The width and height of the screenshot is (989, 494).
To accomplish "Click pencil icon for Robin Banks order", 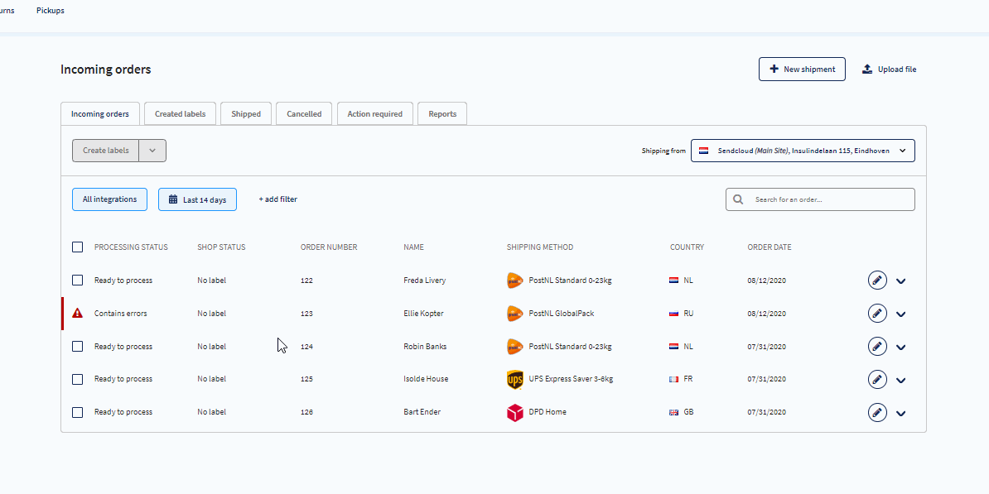I will [877, 346].
